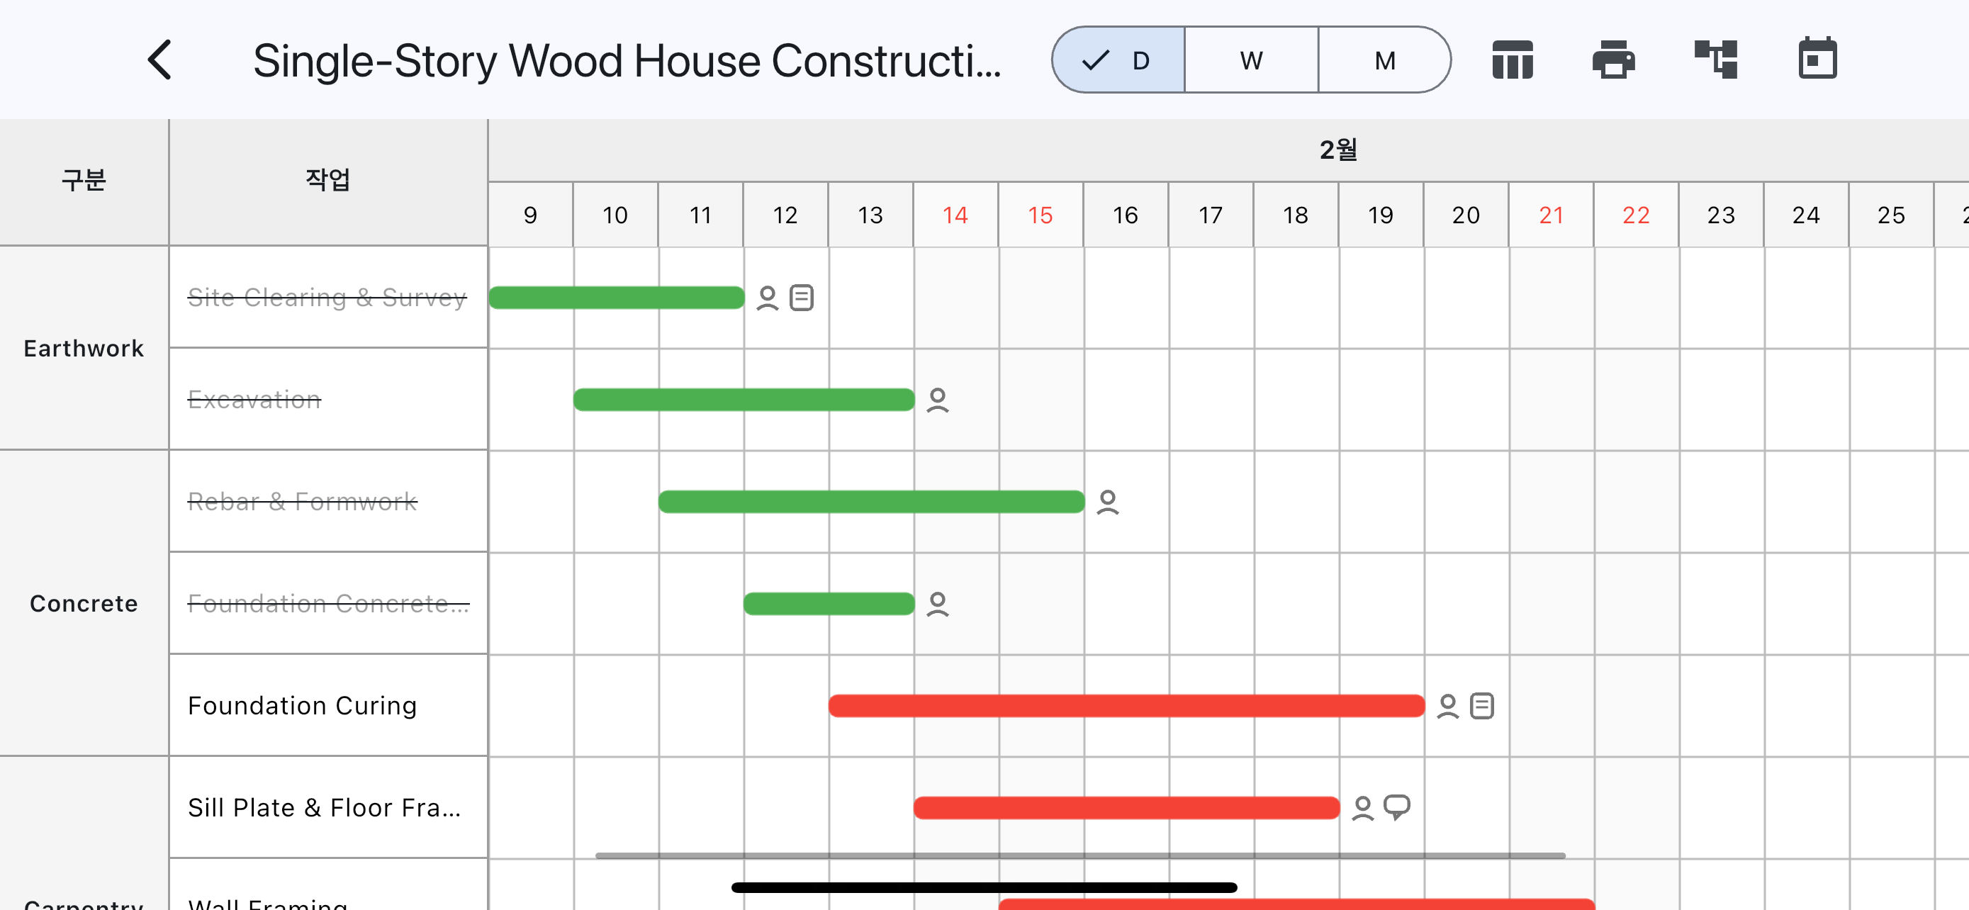This screenshot has height=910, width=1969.
Task: Click the assignee icon beside Foundation Concrete
Action: [938, 604]
